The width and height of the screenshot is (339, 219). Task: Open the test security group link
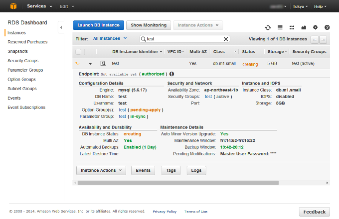click(208, 97)
